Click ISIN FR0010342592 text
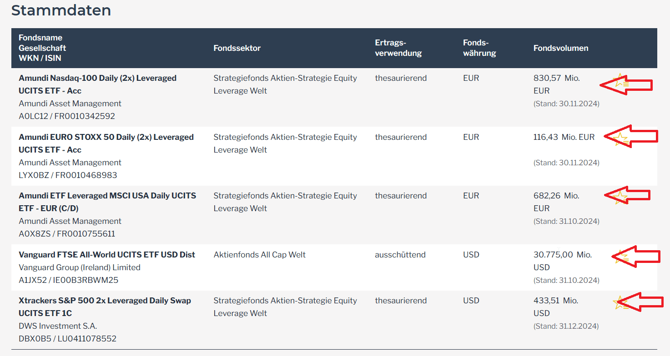Viewport: 670px width, 356px height. pos(85,116)
